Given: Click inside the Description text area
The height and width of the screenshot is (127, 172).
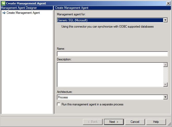Looking at the screenshot, I should coord(110,75).
